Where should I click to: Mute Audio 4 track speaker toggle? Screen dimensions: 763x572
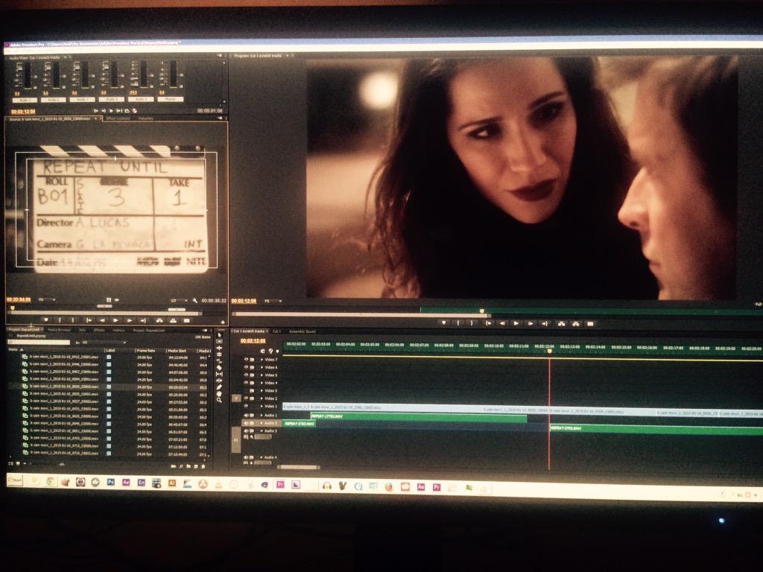point(246,458)
